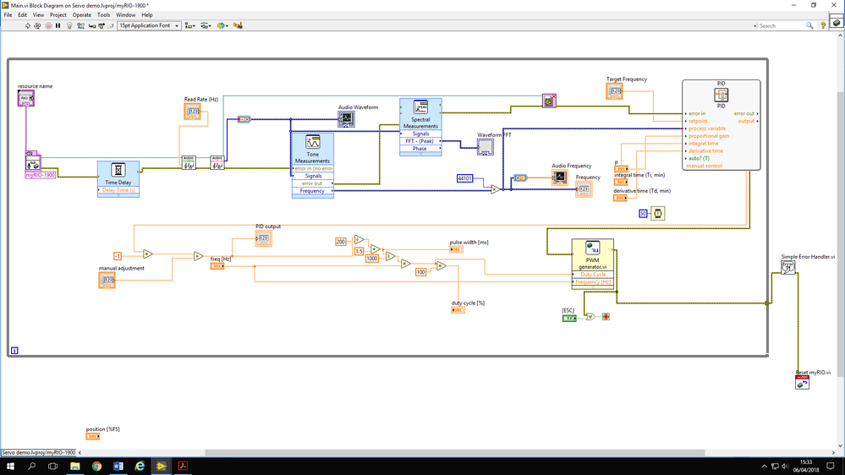Open the View menu
Screen dimensions: 845x475
pyautogui.click(x=38, y=15)
